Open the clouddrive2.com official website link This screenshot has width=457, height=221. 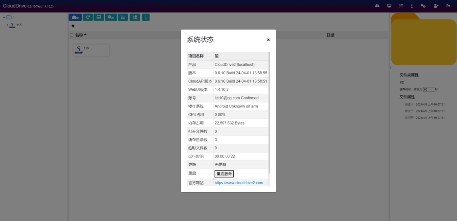[x=239, y=183]
